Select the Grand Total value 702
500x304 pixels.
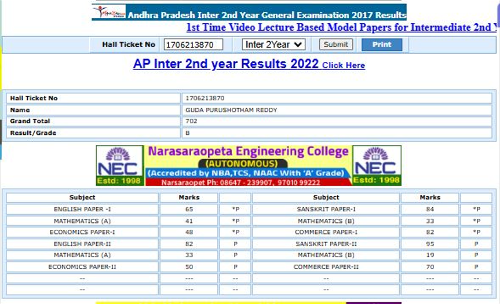click(x=191, y=121)
